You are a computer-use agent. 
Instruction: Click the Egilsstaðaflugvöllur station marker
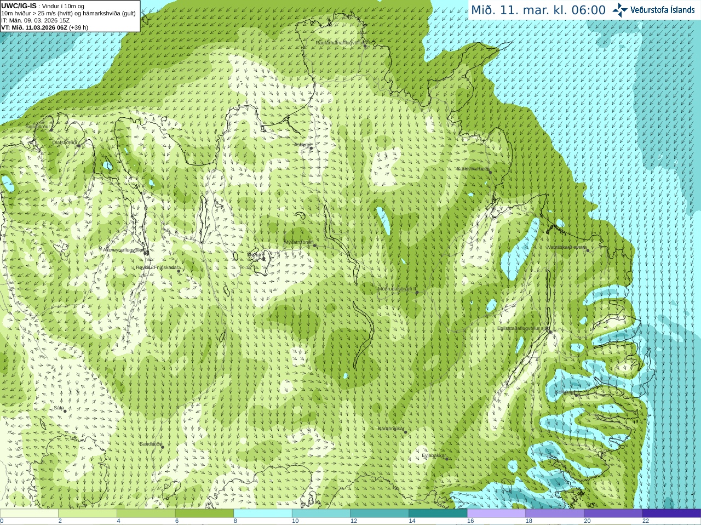(550, 332)
